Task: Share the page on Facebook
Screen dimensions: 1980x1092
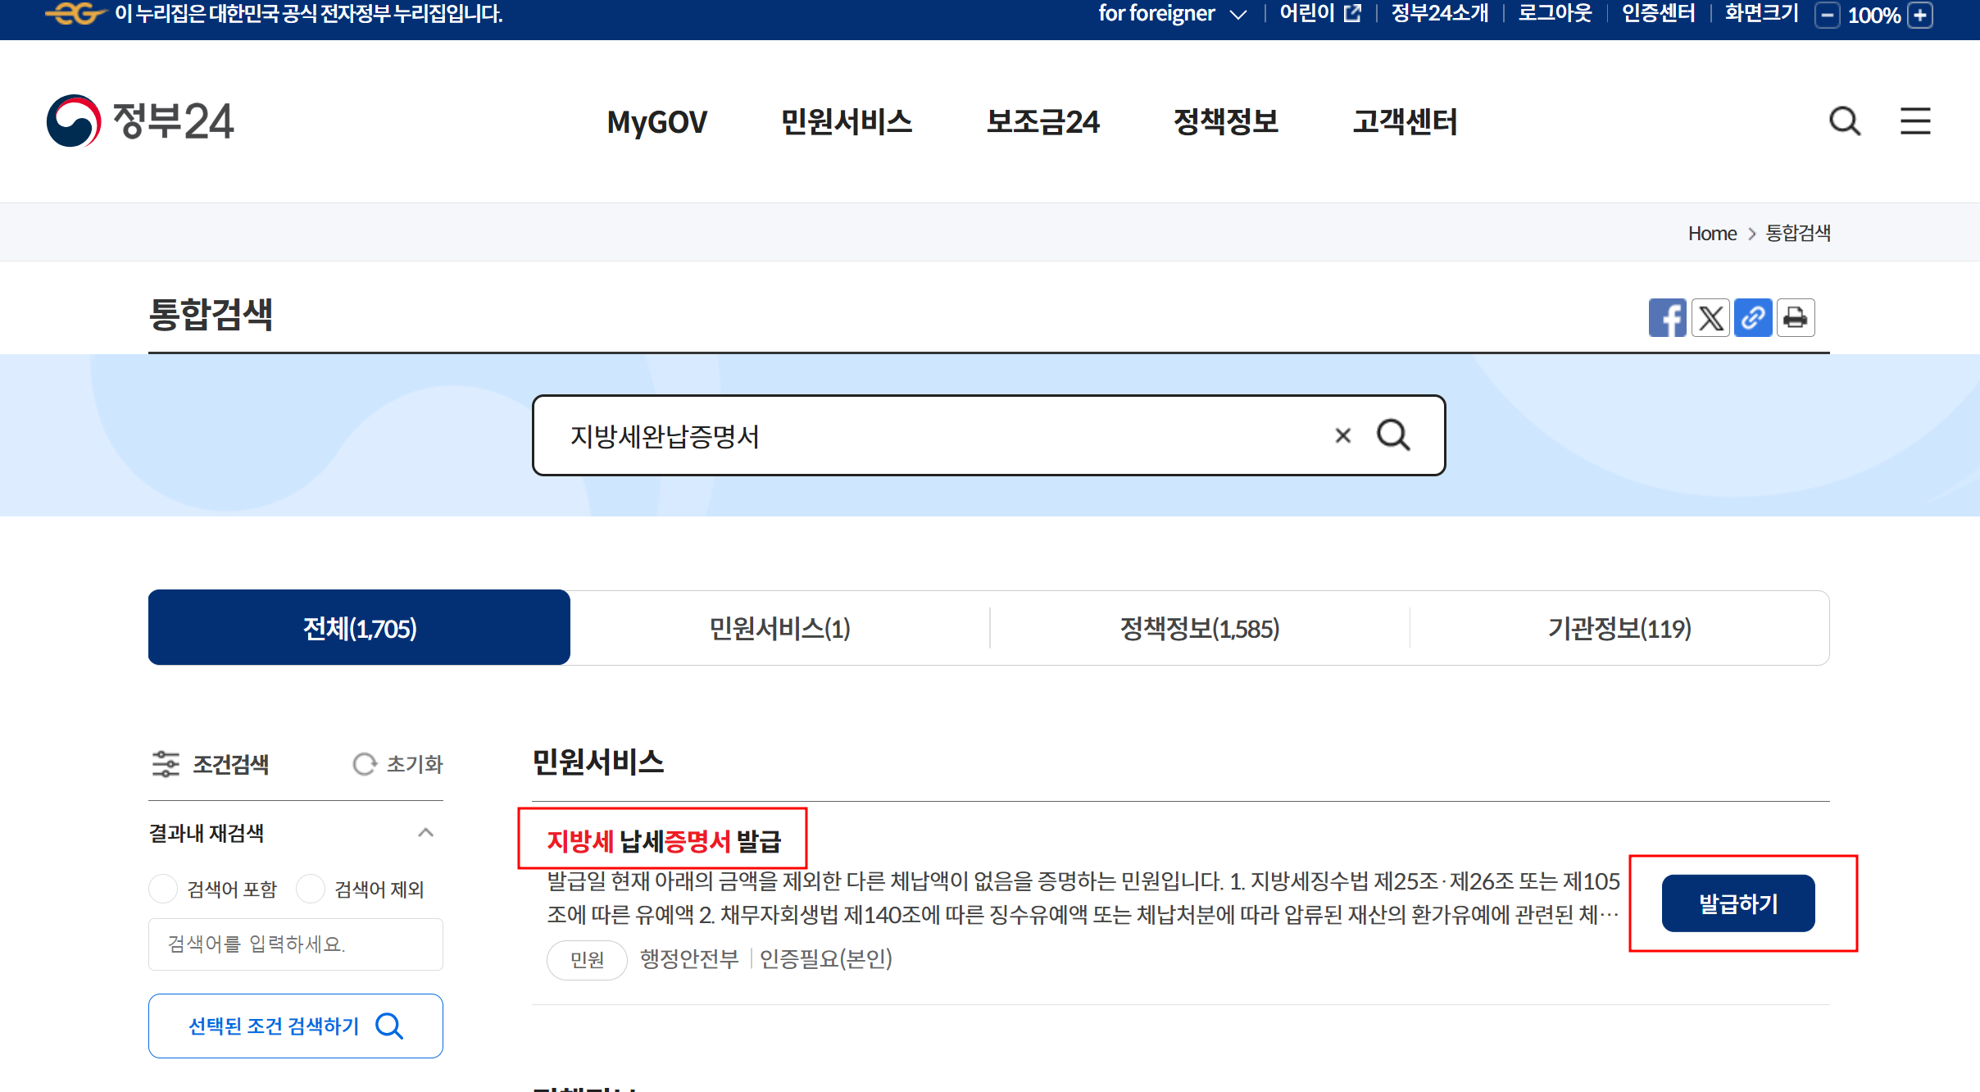Action: [x=1669, y=317]
